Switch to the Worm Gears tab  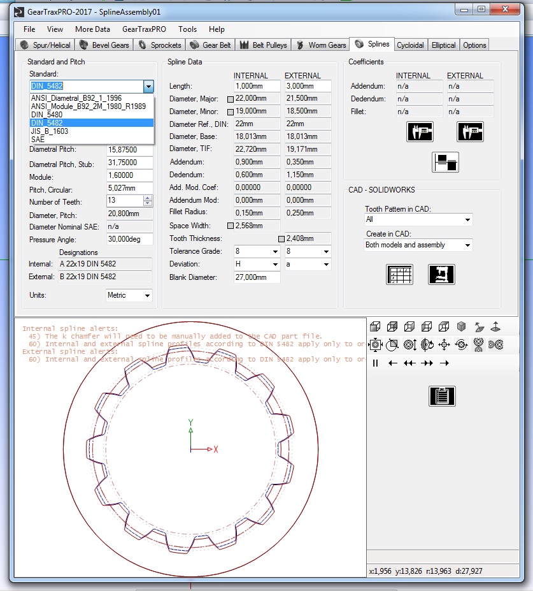pos(321,45)
